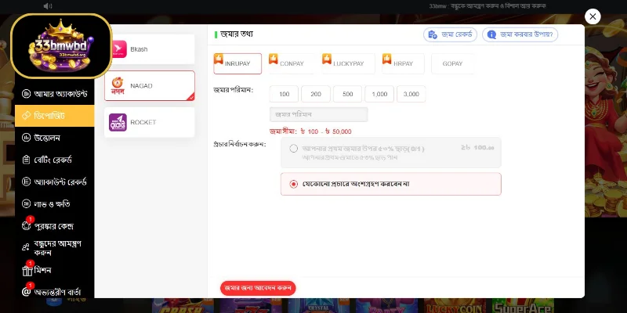
Task: Click blue info circle icon
Action: (x=491, y=34)
